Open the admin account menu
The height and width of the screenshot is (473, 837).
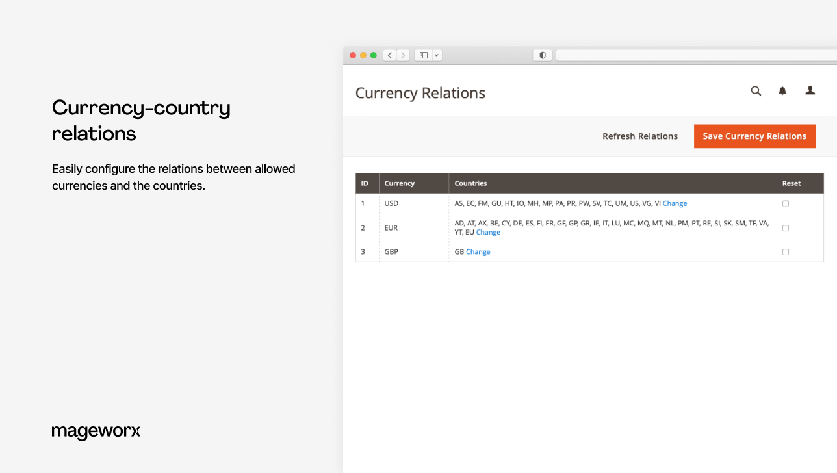click(810, 91)
